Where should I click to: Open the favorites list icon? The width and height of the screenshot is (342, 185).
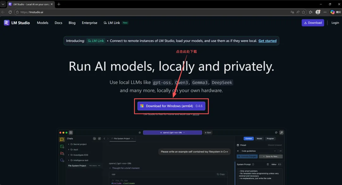click(311, 12)
